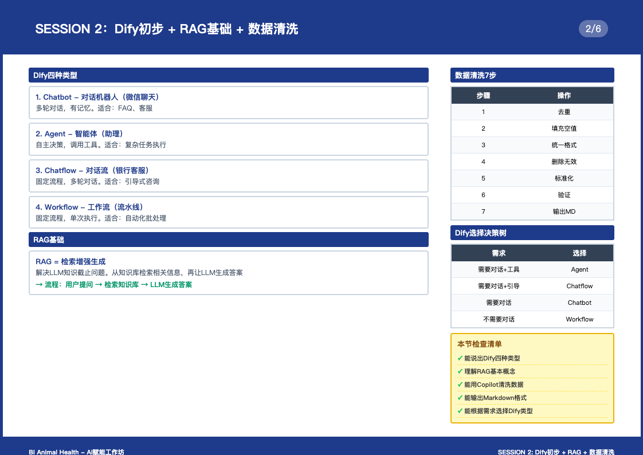The image size is (643, 455).
Task: Click the 2/6 page indicator badge
Action: 593,28
